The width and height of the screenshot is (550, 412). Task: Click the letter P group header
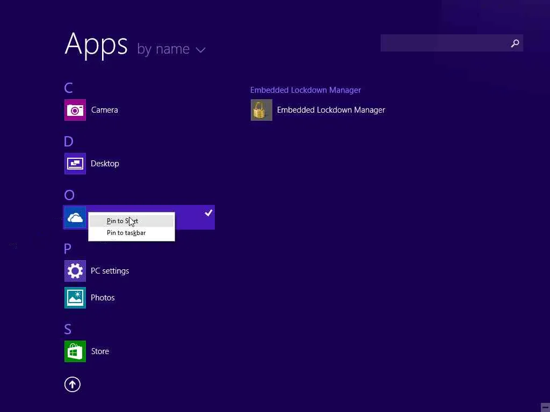(x=68, y=249)
